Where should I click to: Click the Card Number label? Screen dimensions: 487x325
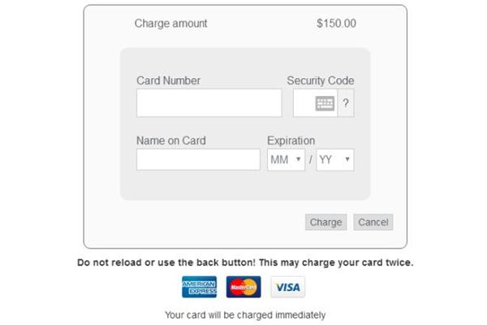pos(168,80)
